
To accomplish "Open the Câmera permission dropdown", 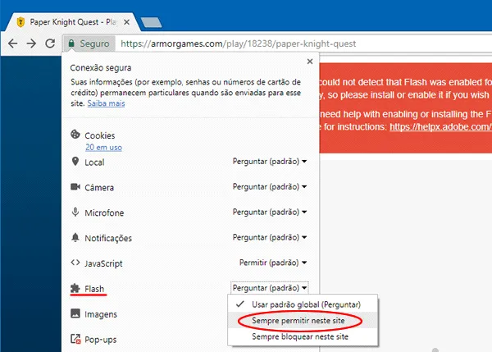I will click(x=270, y=187).
